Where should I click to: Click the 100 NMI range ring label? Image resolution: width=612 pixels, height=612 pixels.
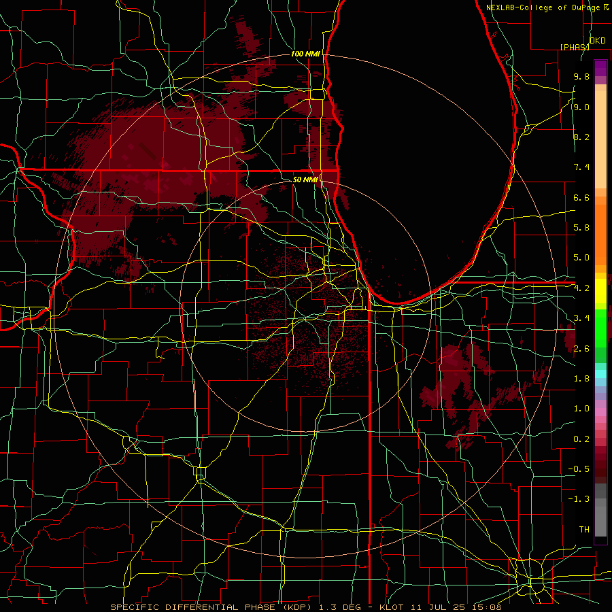[x=305, y=54]
